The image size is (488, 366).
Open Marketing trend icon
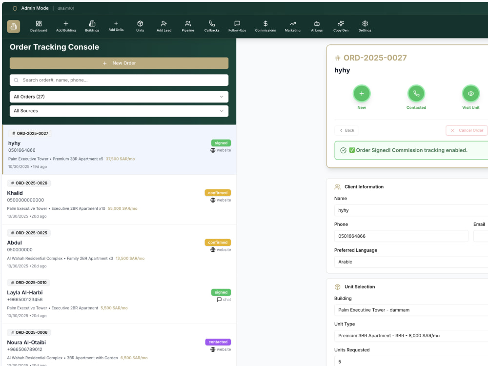click(292, 23)
